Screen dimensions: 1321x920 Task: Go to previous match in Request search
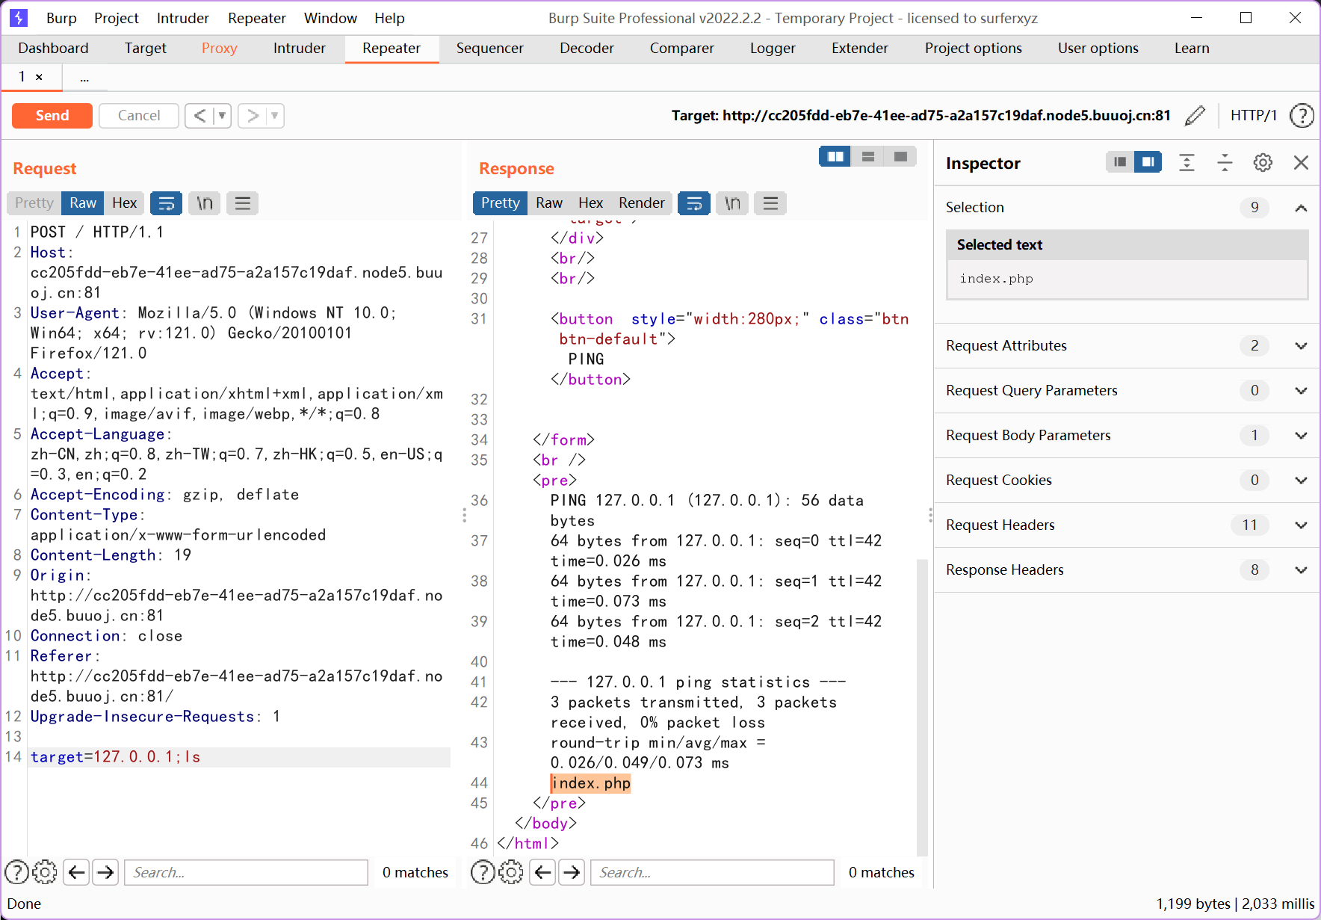click(77, 872)
